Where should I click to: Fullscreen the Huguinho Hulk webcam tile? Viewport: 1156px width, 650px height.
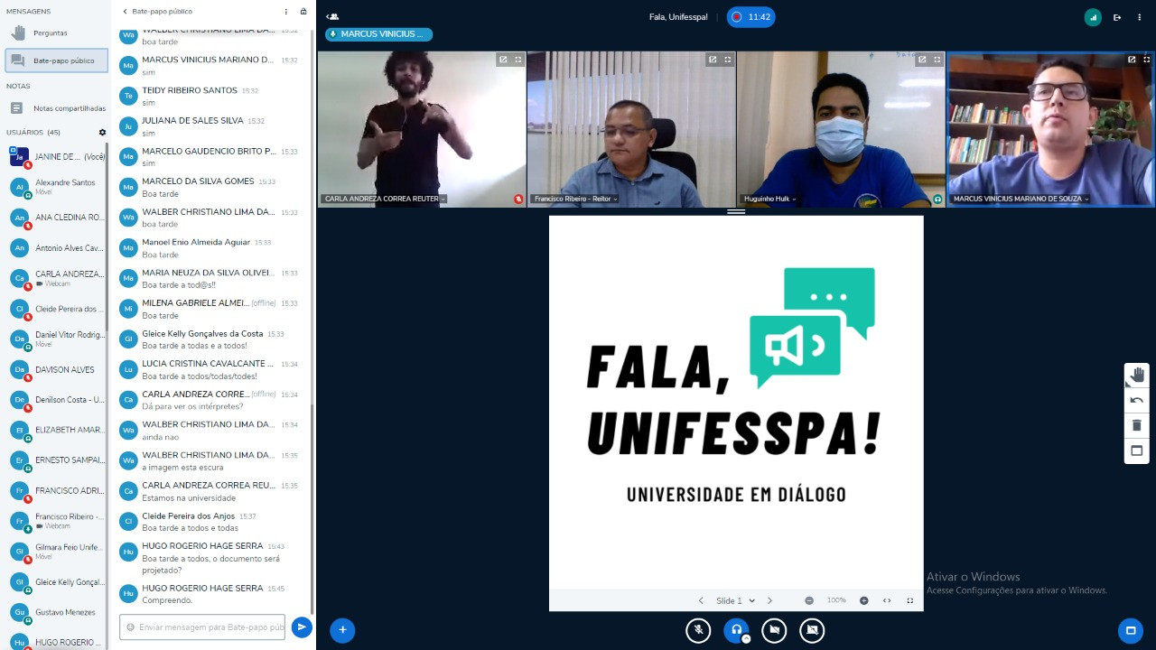point(937,60)
